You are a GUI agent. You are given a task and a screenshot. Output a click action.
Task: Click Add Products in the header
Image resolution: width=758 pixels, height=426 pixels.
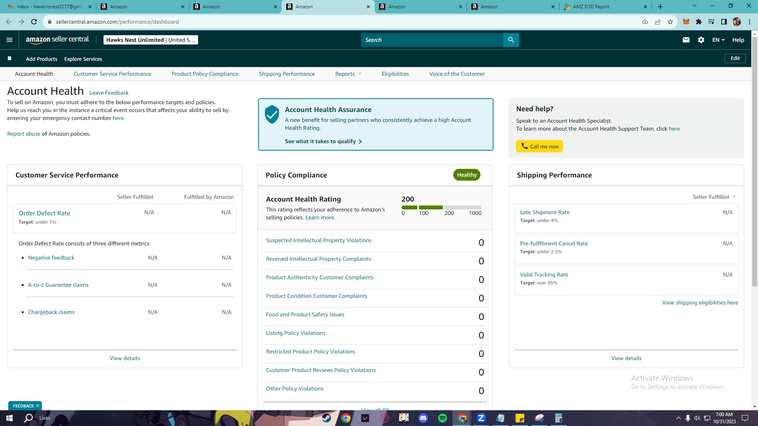(41, 59)
